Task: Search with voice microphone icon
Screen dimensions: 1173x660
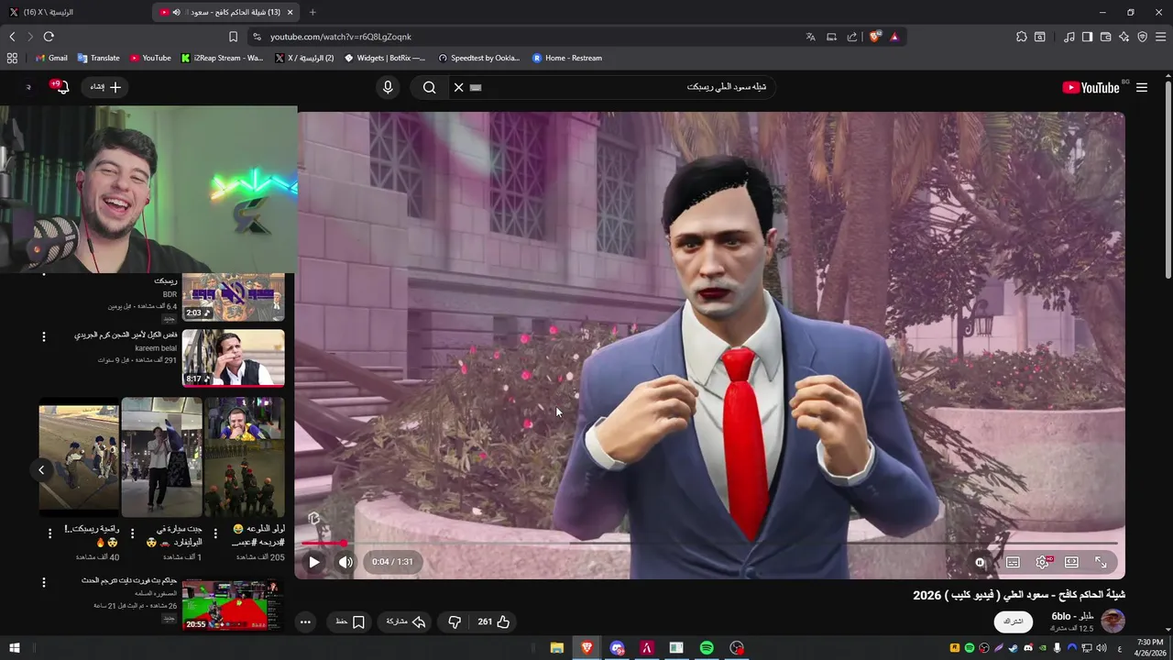Action: pyautogui.click(x=388, y=87)
